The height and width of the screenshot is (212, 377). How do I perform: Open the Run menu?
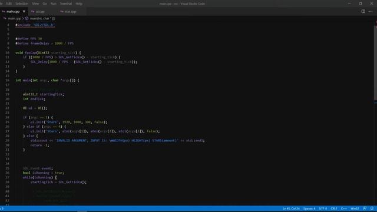coord(54,4)
